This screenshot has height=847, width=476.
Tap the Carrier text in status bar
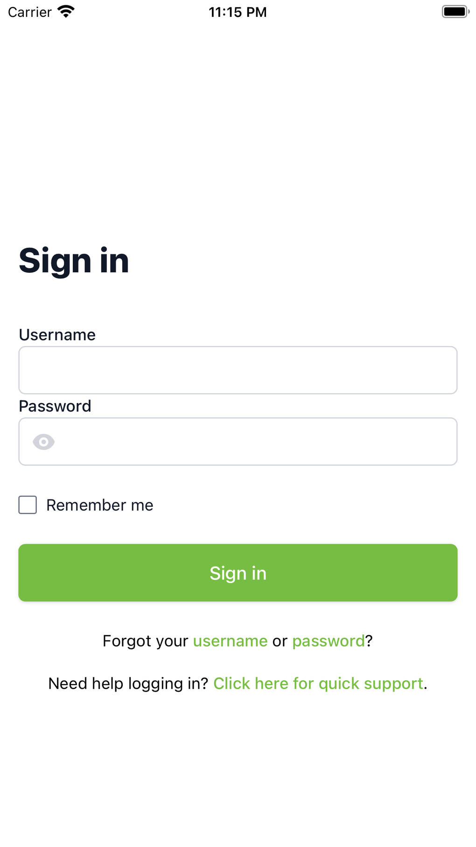(x=30, y=12)
